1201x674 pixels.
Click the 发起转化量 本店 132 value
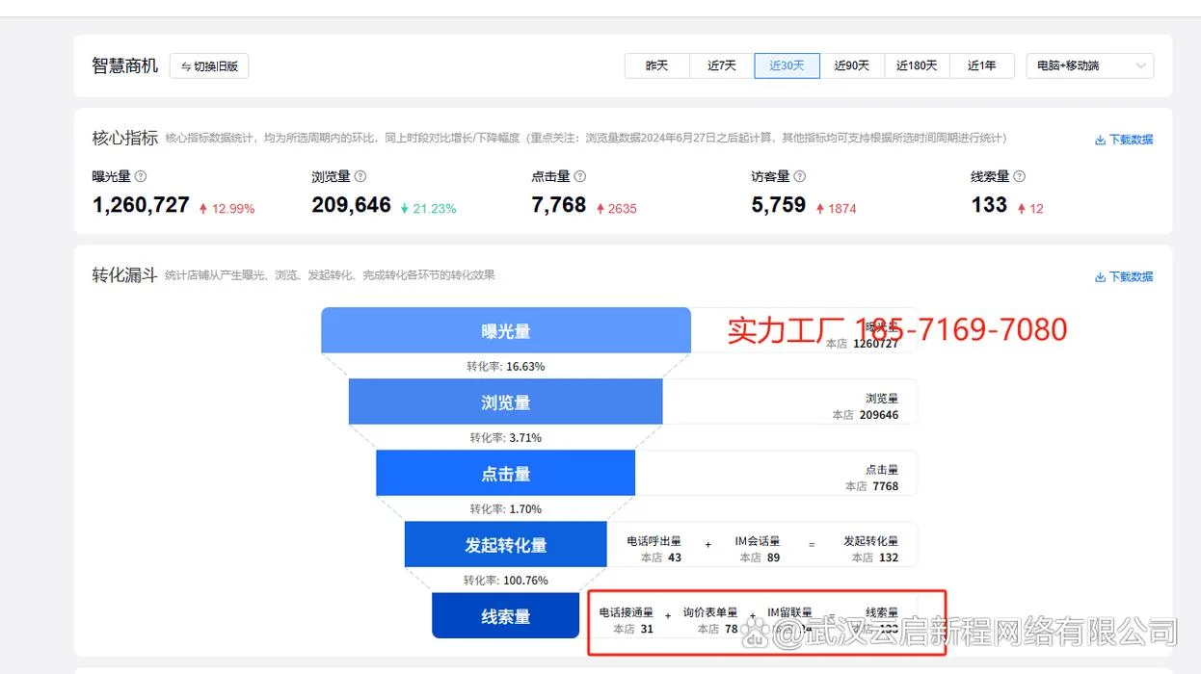point(875,557)
